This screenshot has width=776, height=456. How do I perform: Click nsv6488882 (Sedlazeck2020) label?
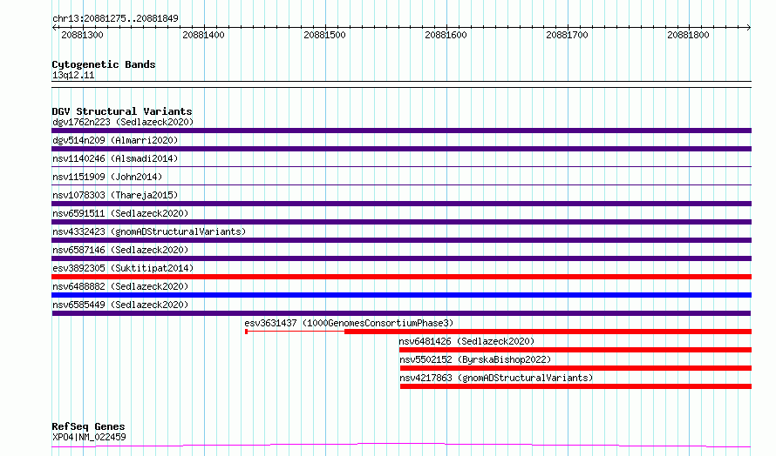120,286
